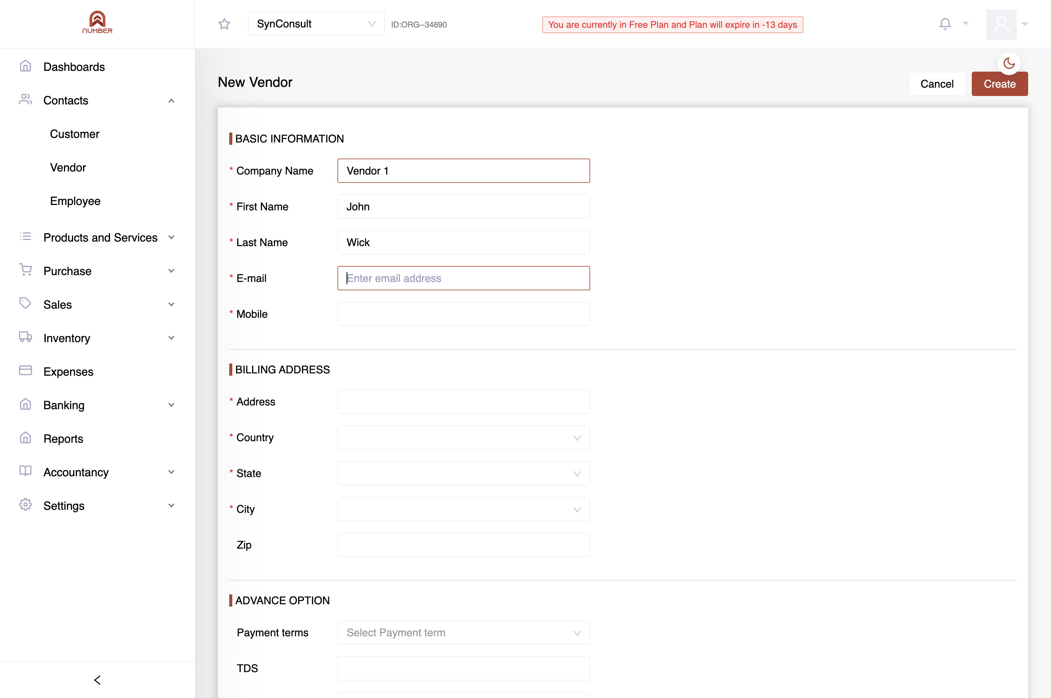1051x698 pixels.
Task: Open the SynConsult organization dropdown
Action: pos(316,24)
